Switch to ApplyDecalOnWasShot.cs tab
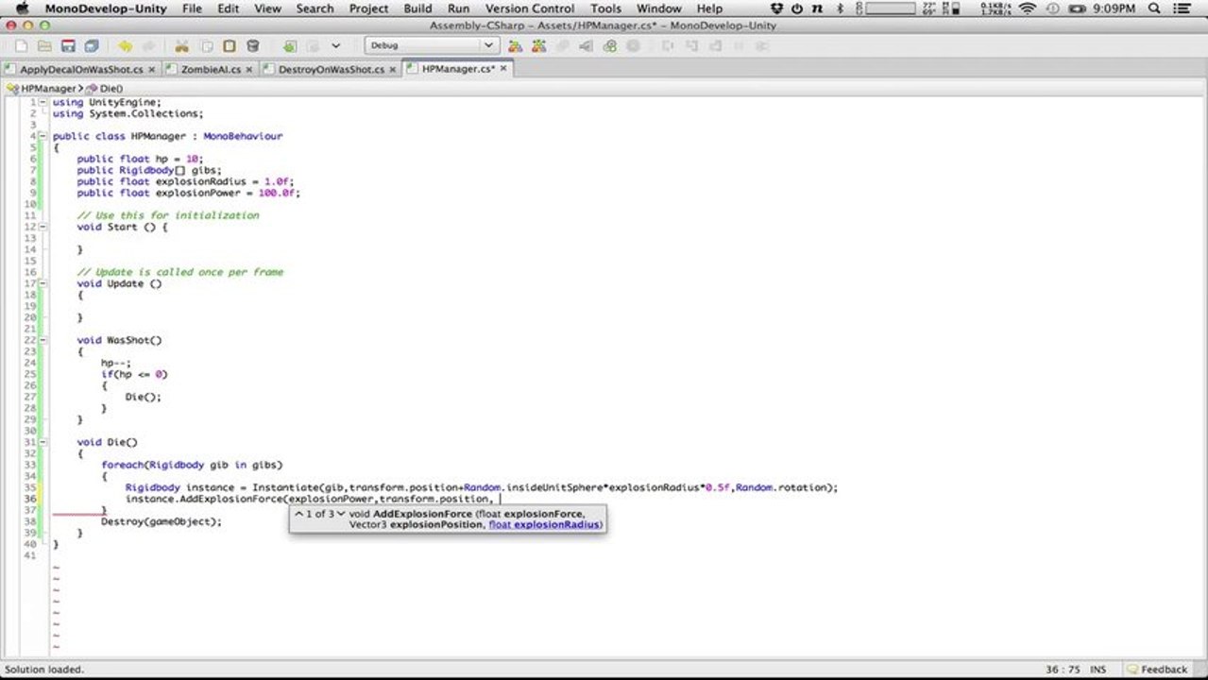 81,69
